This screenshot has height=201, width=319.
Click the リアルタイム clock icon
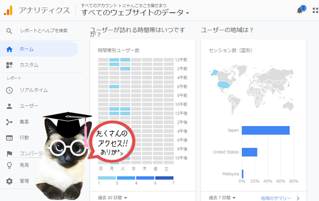coord(10,90)
